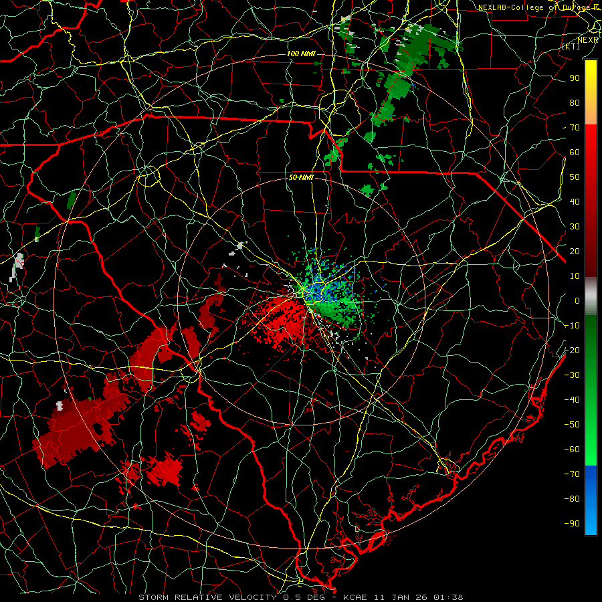Click the -90 scale value
The height and width of the screenshot is (602, 602).
tap(572, 524)
